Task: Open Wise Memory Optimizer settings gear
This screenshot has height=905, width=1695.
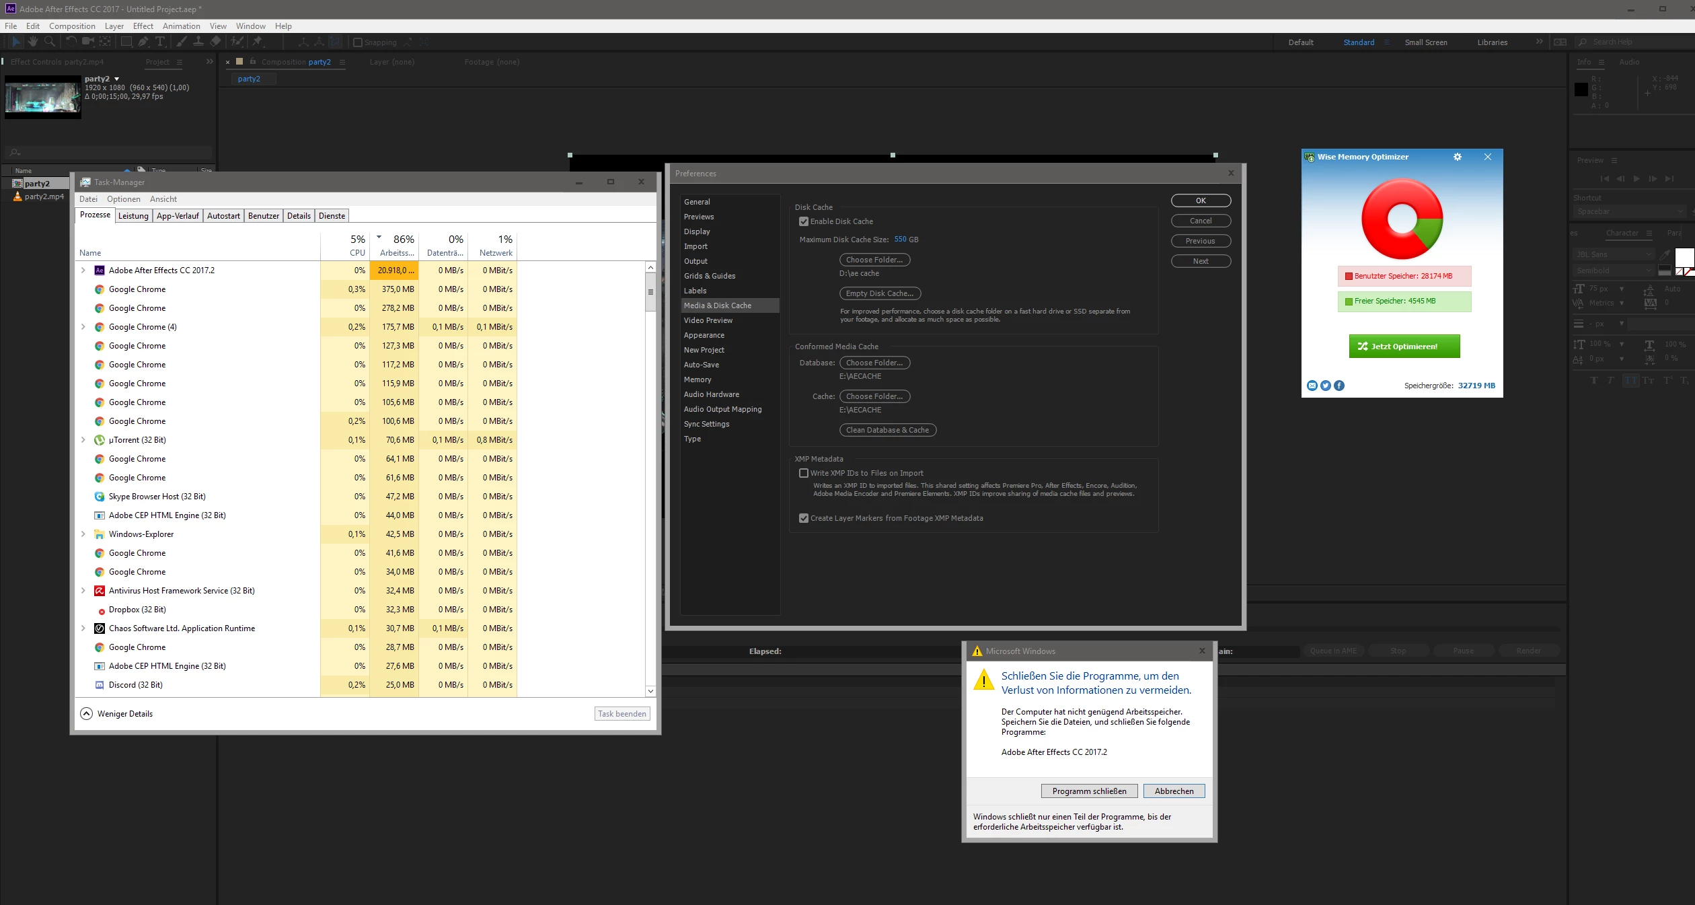Action: pos(1457,157)
